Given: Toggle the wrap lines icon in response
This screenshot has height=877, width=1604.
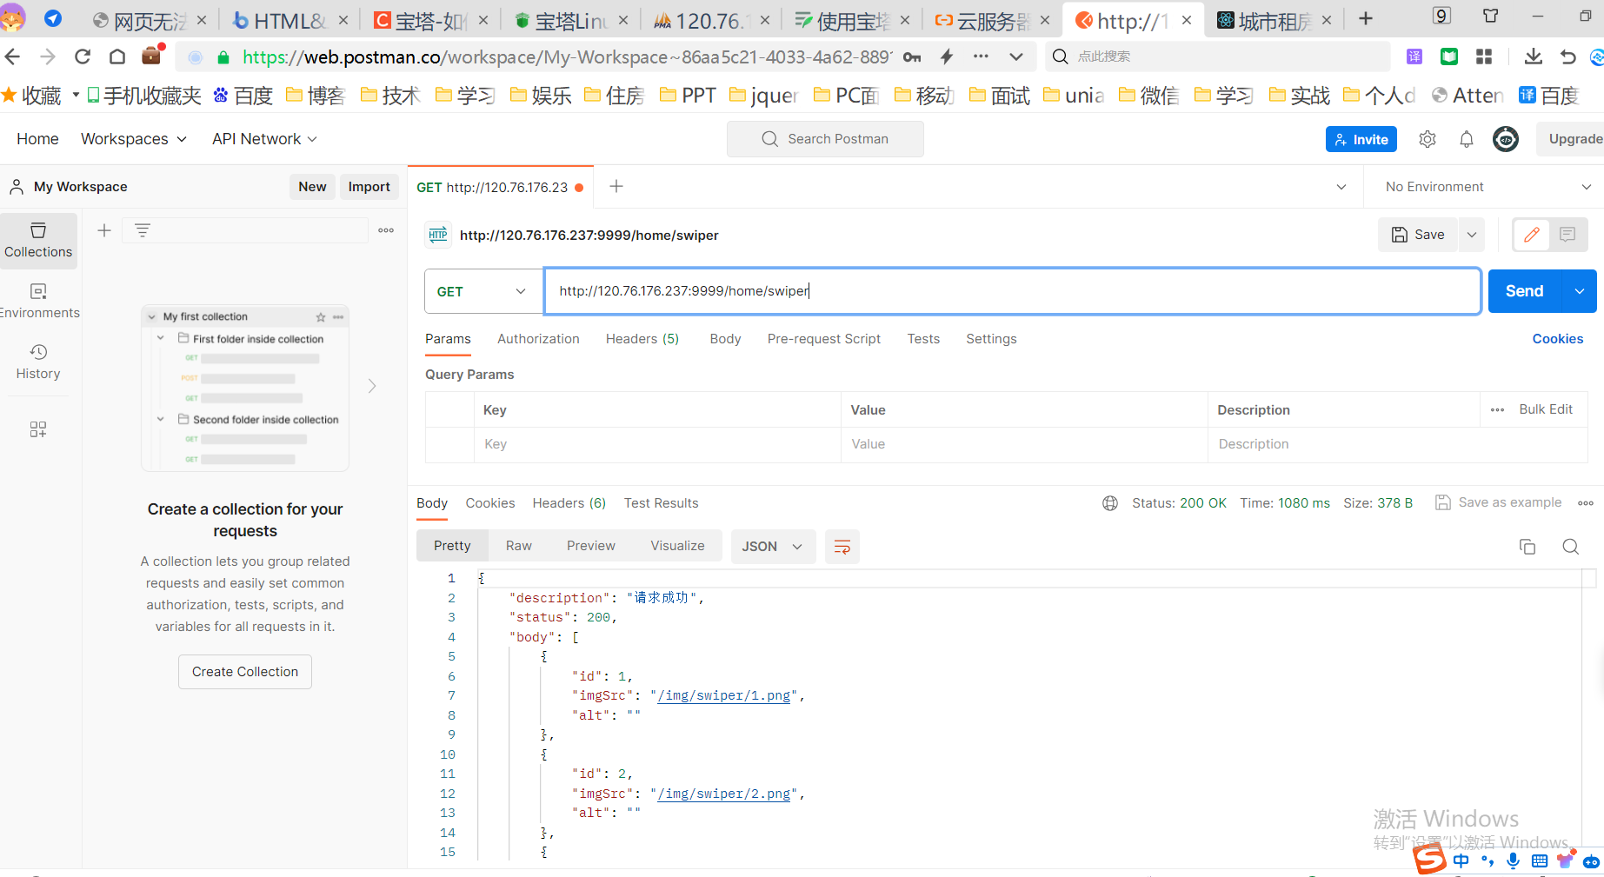Looking at the screenshot, I should 842,547.
